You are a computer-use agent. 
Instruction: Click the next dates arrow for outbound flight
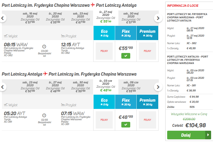point(158,18)
